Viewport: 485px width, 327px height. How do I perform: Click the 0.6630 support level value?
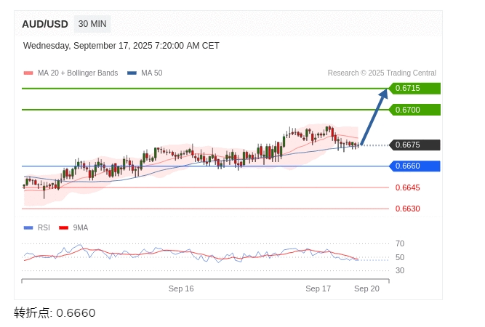(x=407, y=209)
